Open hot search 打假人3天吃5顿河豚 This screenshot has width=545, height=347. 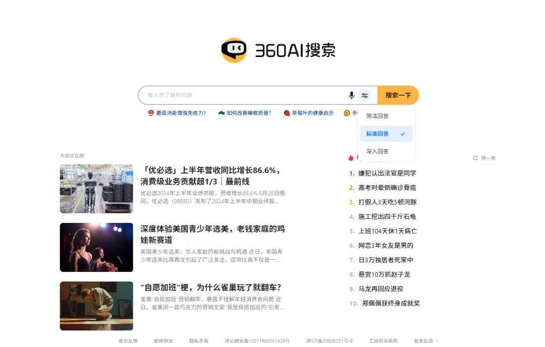[388, 202]
